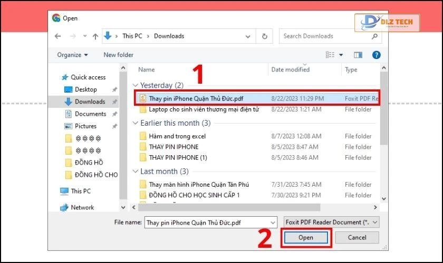Click the Back navigation arrow

(59, 36)
